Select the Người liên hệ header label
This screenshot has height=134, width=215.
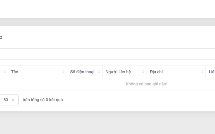(x=118, y=72)
